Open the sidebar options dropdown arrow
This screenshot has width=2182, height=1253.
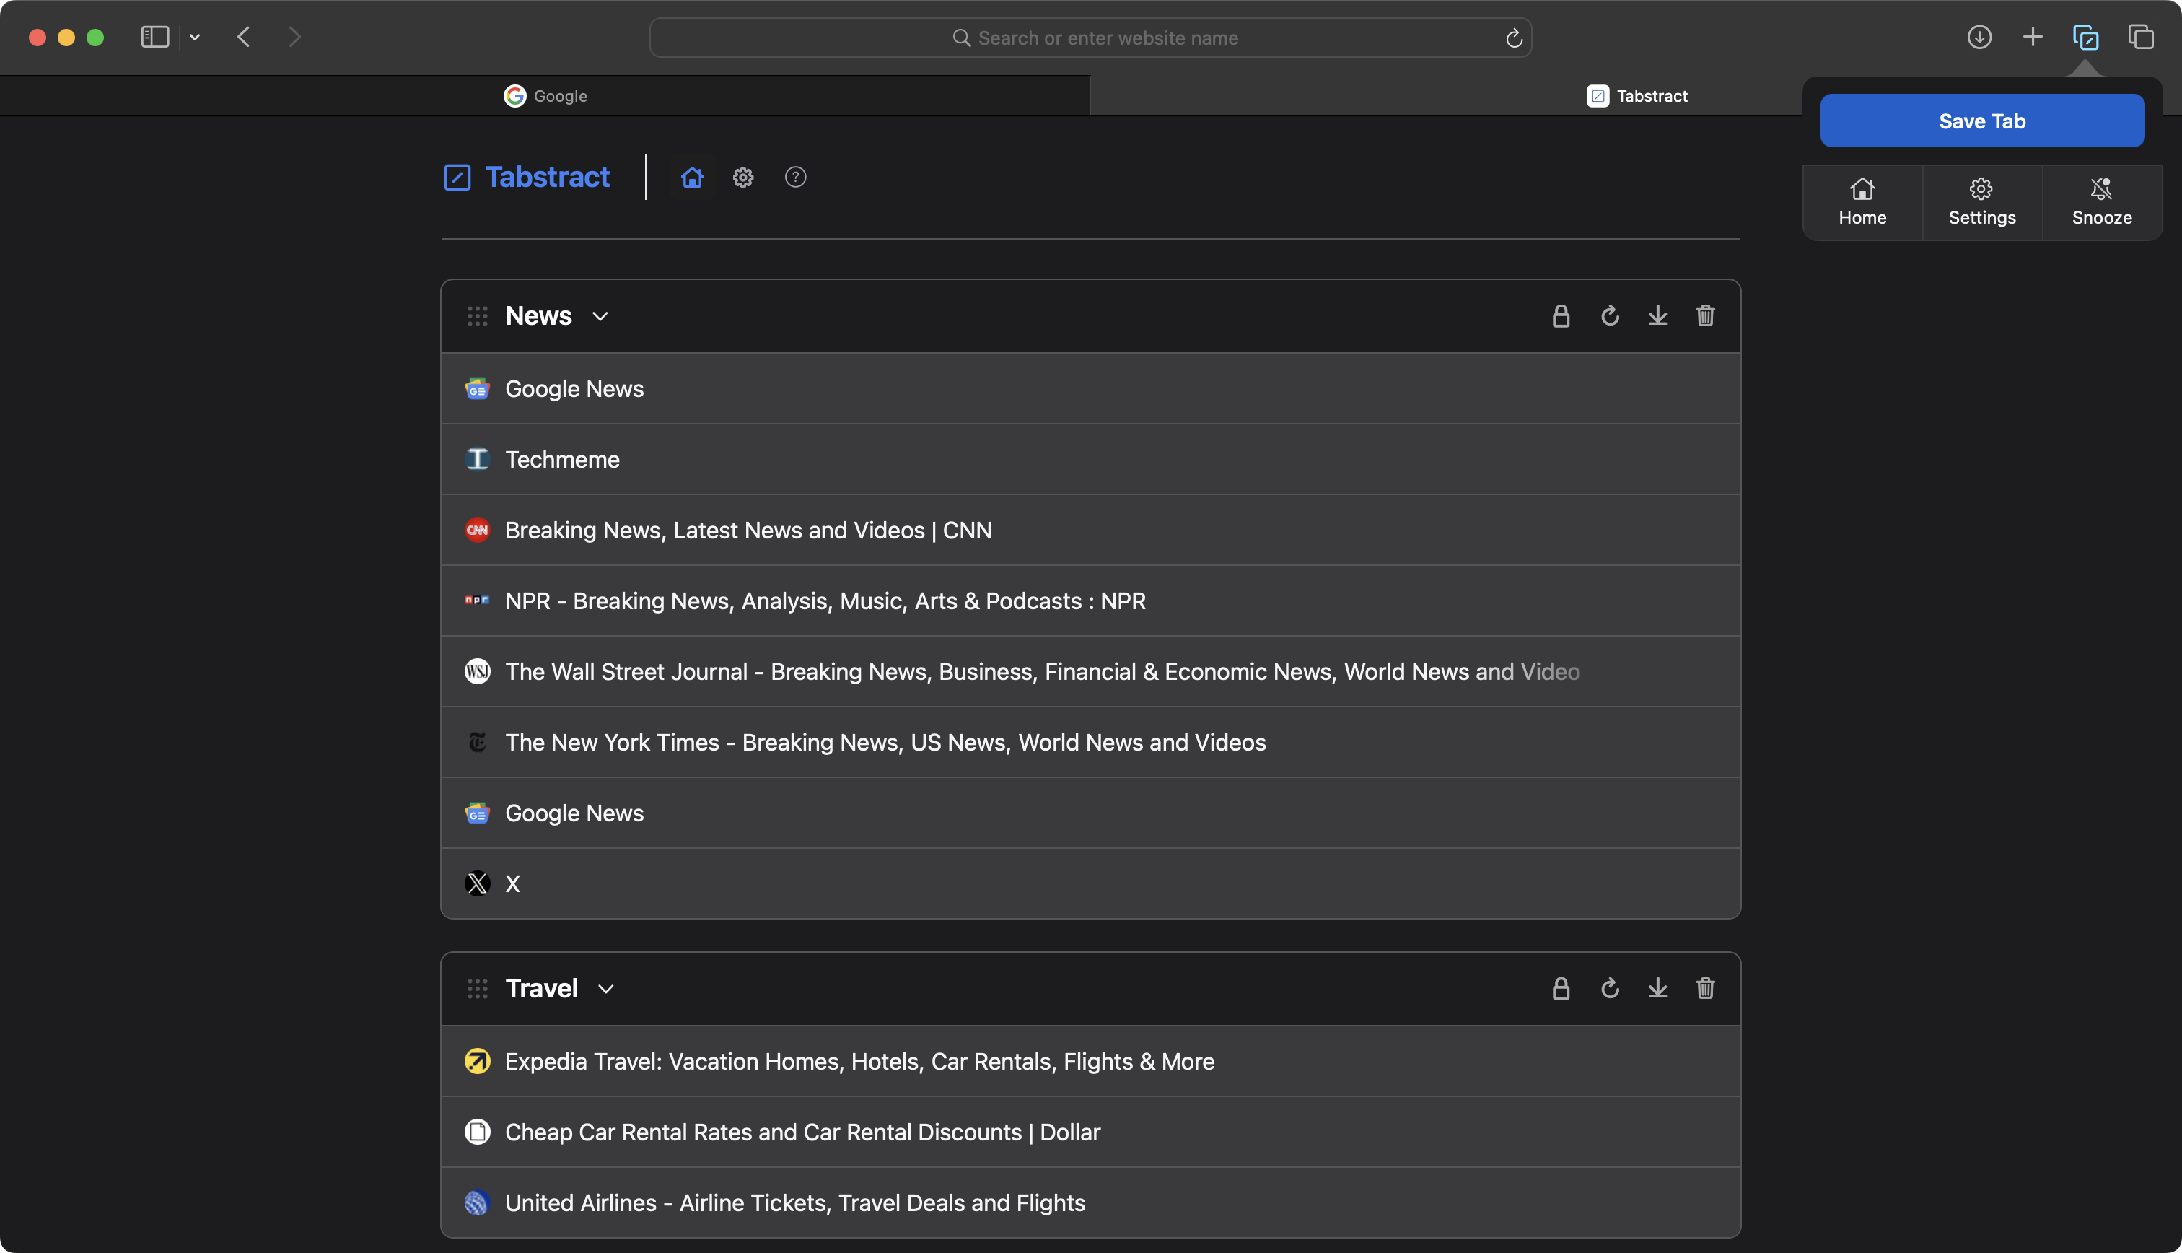pyautogui.click(x=196, y=37)
